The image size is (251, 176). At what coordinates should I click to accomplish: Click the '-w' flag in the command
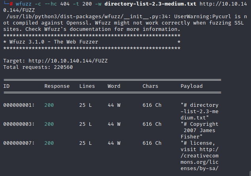(98, 4)
